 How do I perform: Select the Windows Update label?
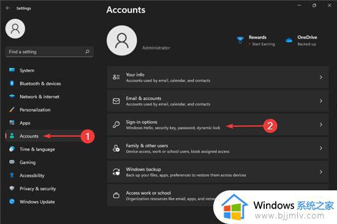click(37, 201)
